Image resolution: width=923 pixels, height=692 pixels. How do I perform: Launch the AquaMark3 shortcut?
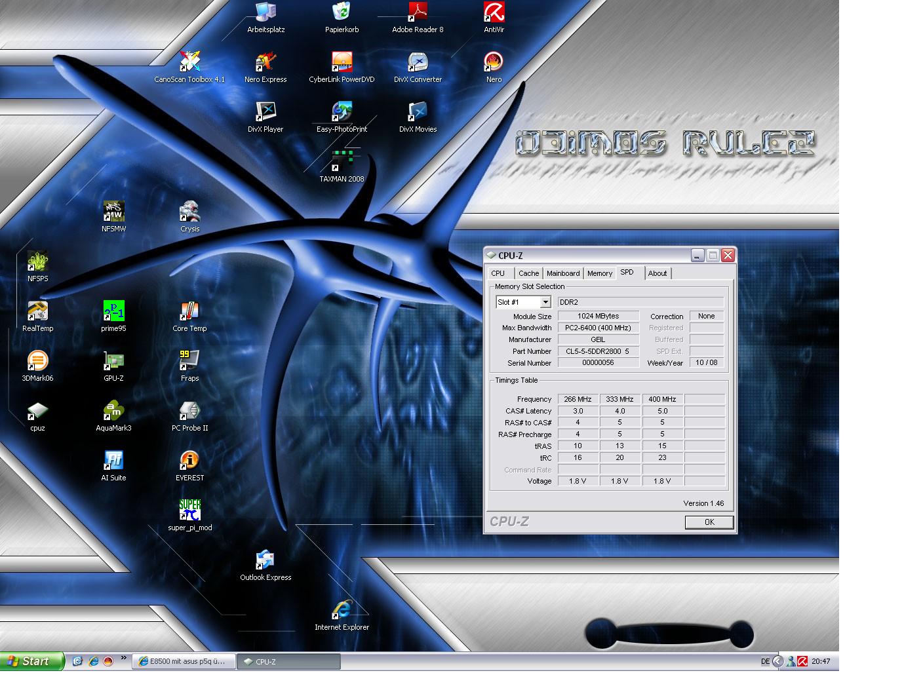click(x=113, y=416)
